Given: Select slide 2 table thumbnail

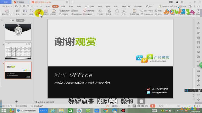Looking at the screenshot, I should click(x=18, y=51).
